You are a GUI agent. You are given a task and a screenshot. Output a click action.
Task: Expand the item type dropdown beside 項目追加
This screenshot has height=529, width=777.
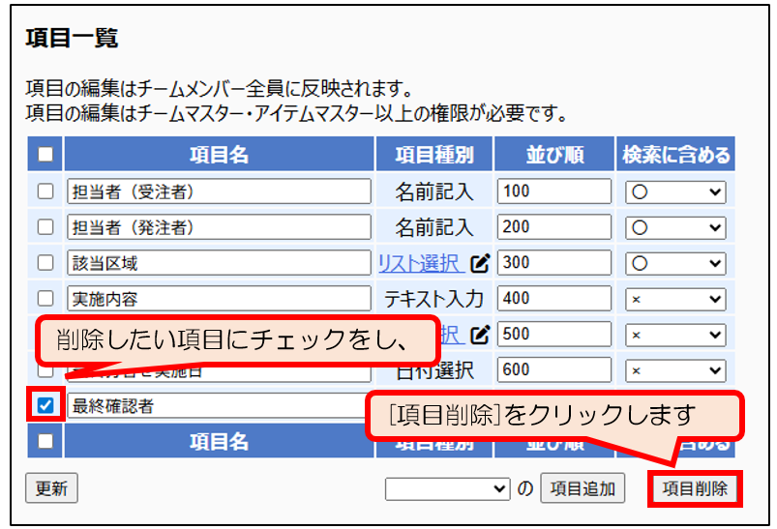[x=447, y=488]
